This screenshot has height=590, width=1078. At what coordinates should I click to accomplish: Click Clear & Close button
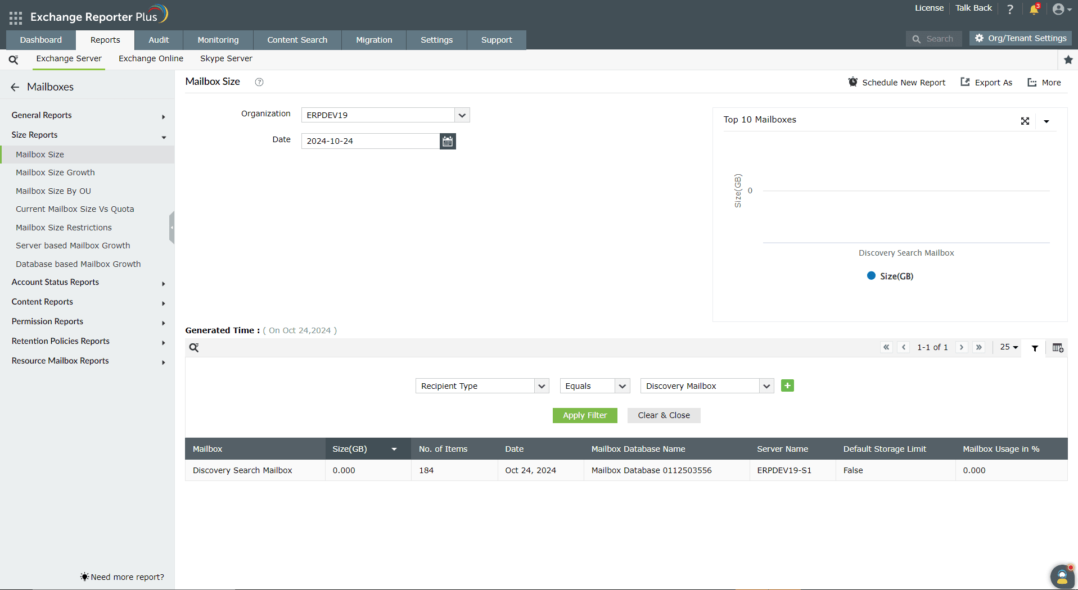tap(664, 415)
